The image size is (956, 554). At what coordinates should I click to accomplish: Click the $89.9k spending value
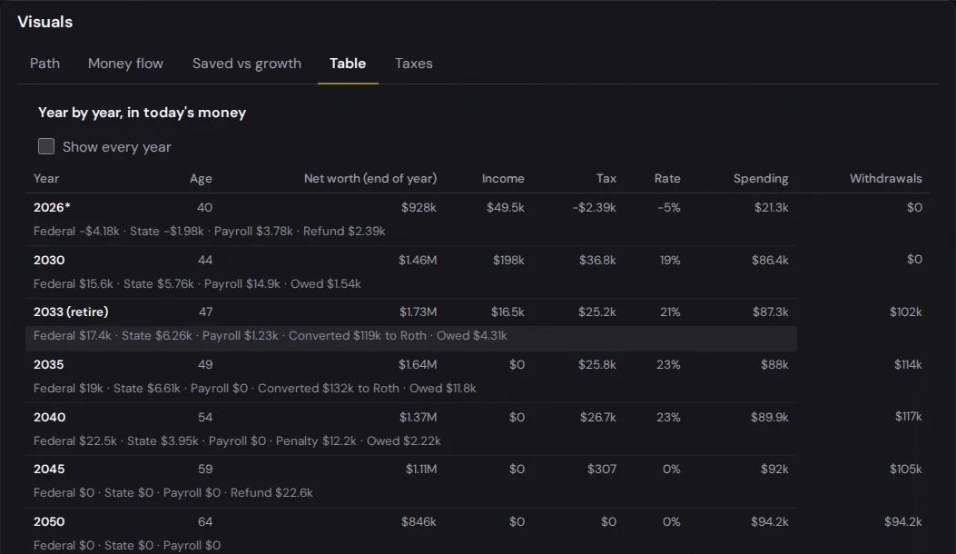770,418
